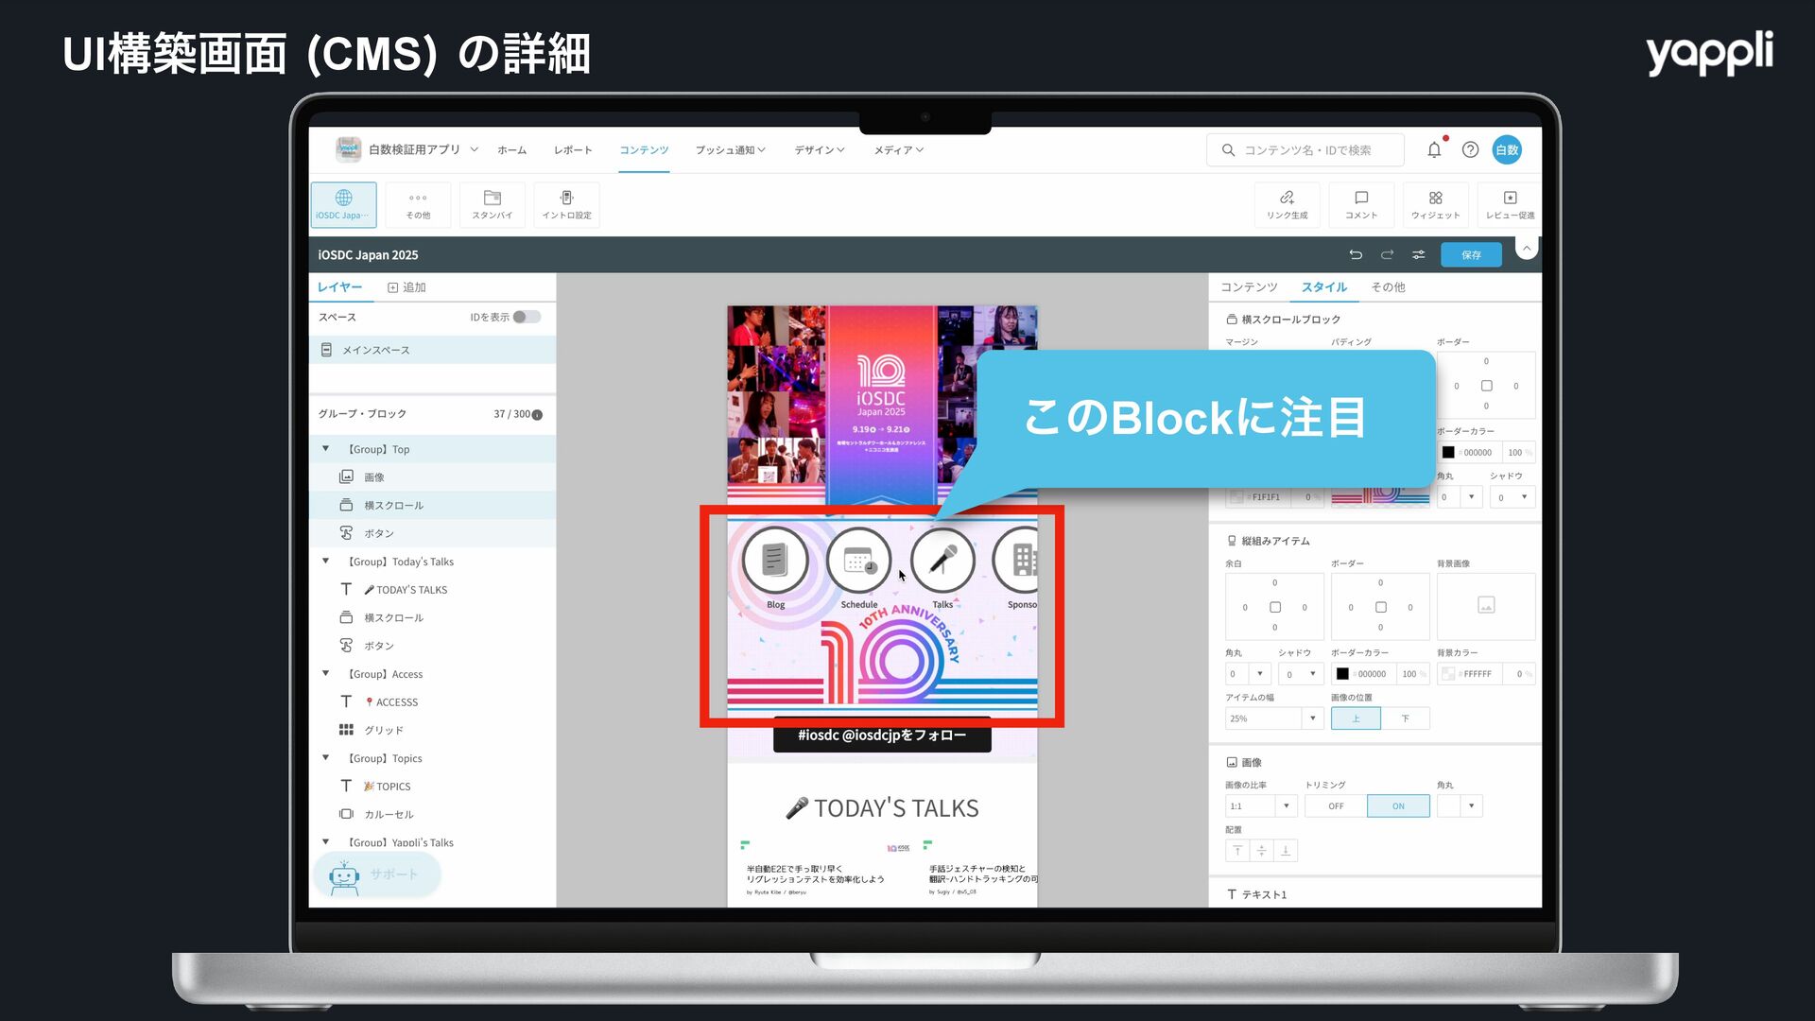
Task: Select the カルーセル layer
Action: point(432,814)
